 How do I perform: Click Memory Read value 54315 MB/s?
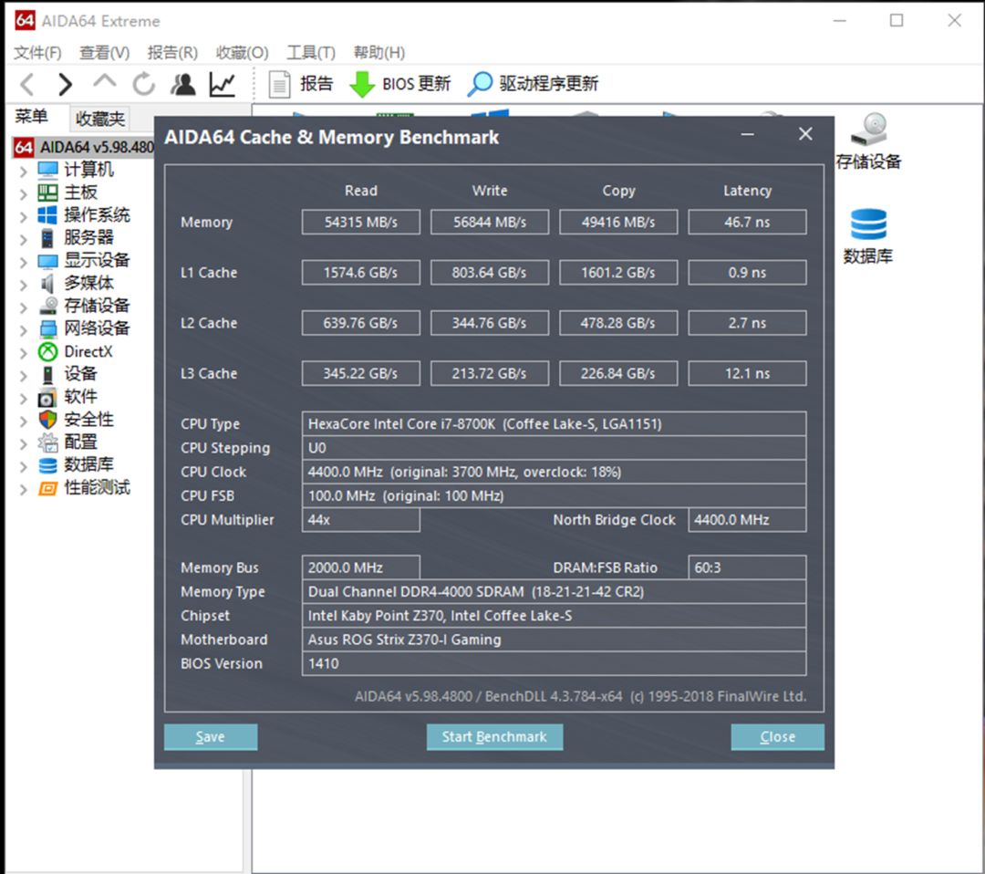pos(361,222)
